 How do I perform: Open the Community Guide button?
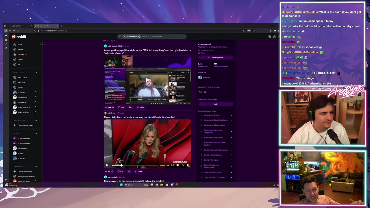tap(216, 57)
